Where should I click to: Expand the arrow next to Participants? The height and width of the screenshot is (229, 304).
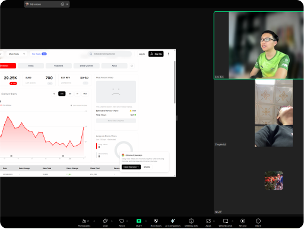click(x=94, y=221)
